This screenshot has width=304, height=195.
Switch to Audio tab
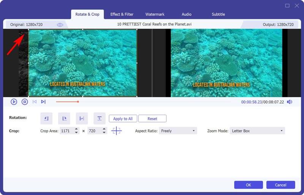click(x=187, y=14)
